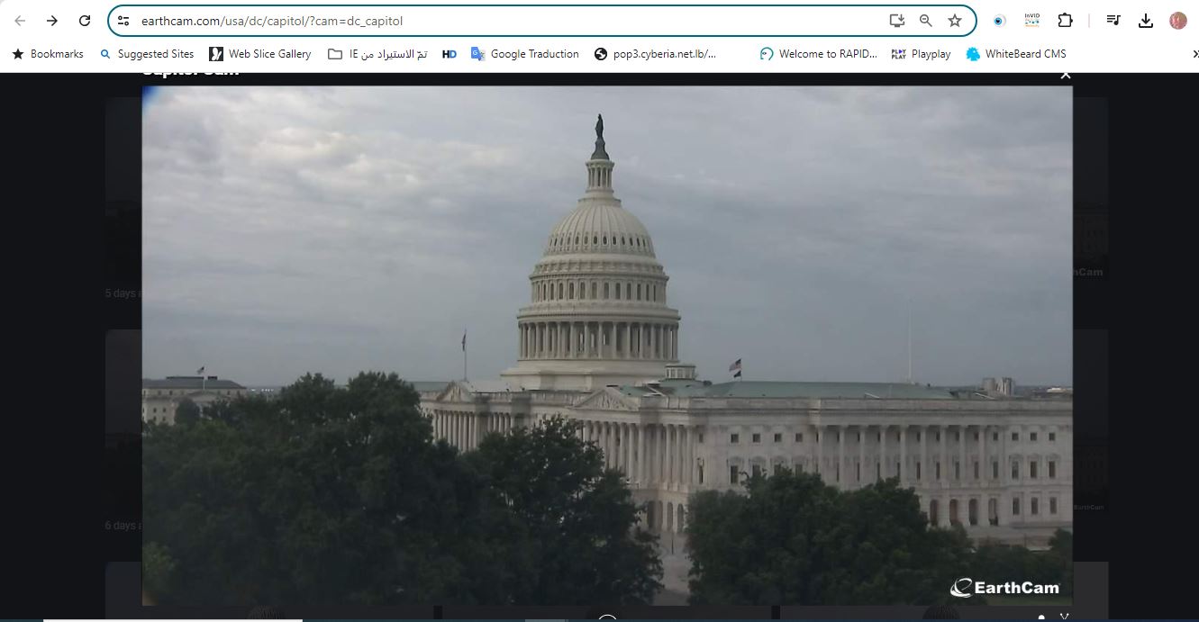Image resolution: width=1199 pixels, height=622 pixels.
Task: Open the Chrome profile avatar
Action: click(1177, 21)
